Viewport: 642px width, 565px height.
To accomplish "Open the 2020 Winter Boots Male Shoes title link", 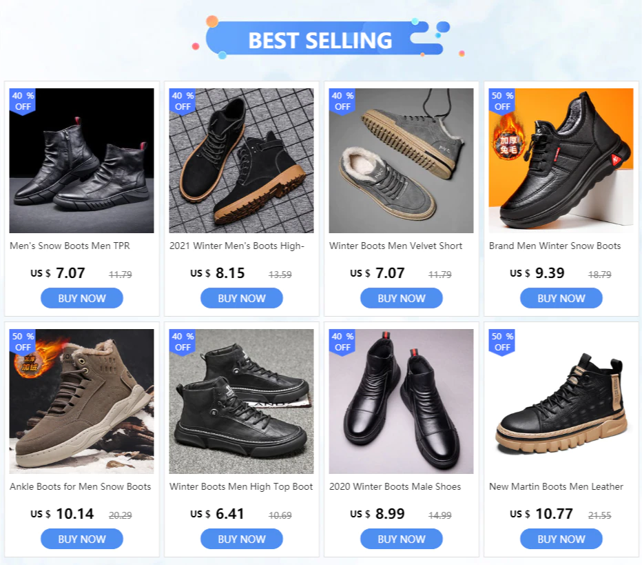I will 395,486.
